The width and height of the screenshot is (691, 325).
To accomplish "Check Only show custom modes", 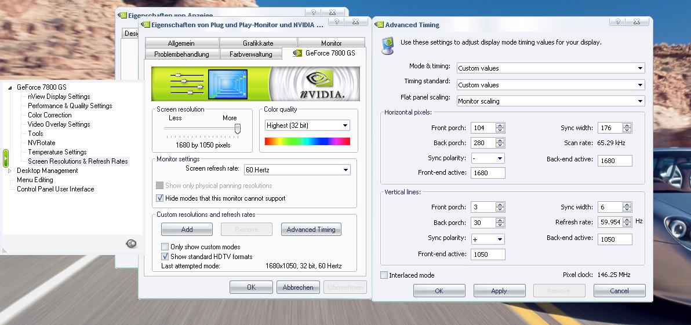I will tap(165, 247).
